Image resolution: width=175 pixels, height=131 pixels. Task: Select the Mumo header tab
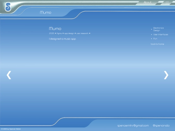[46, 12]
